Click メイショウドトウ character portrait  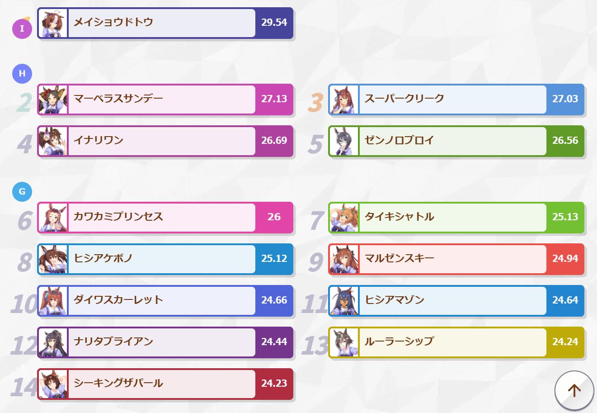click(x=53, y=23)
